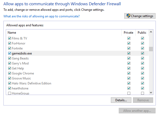Click the Private column header
The width and height of the screenshot is (160, 116).
coord(128,33)
